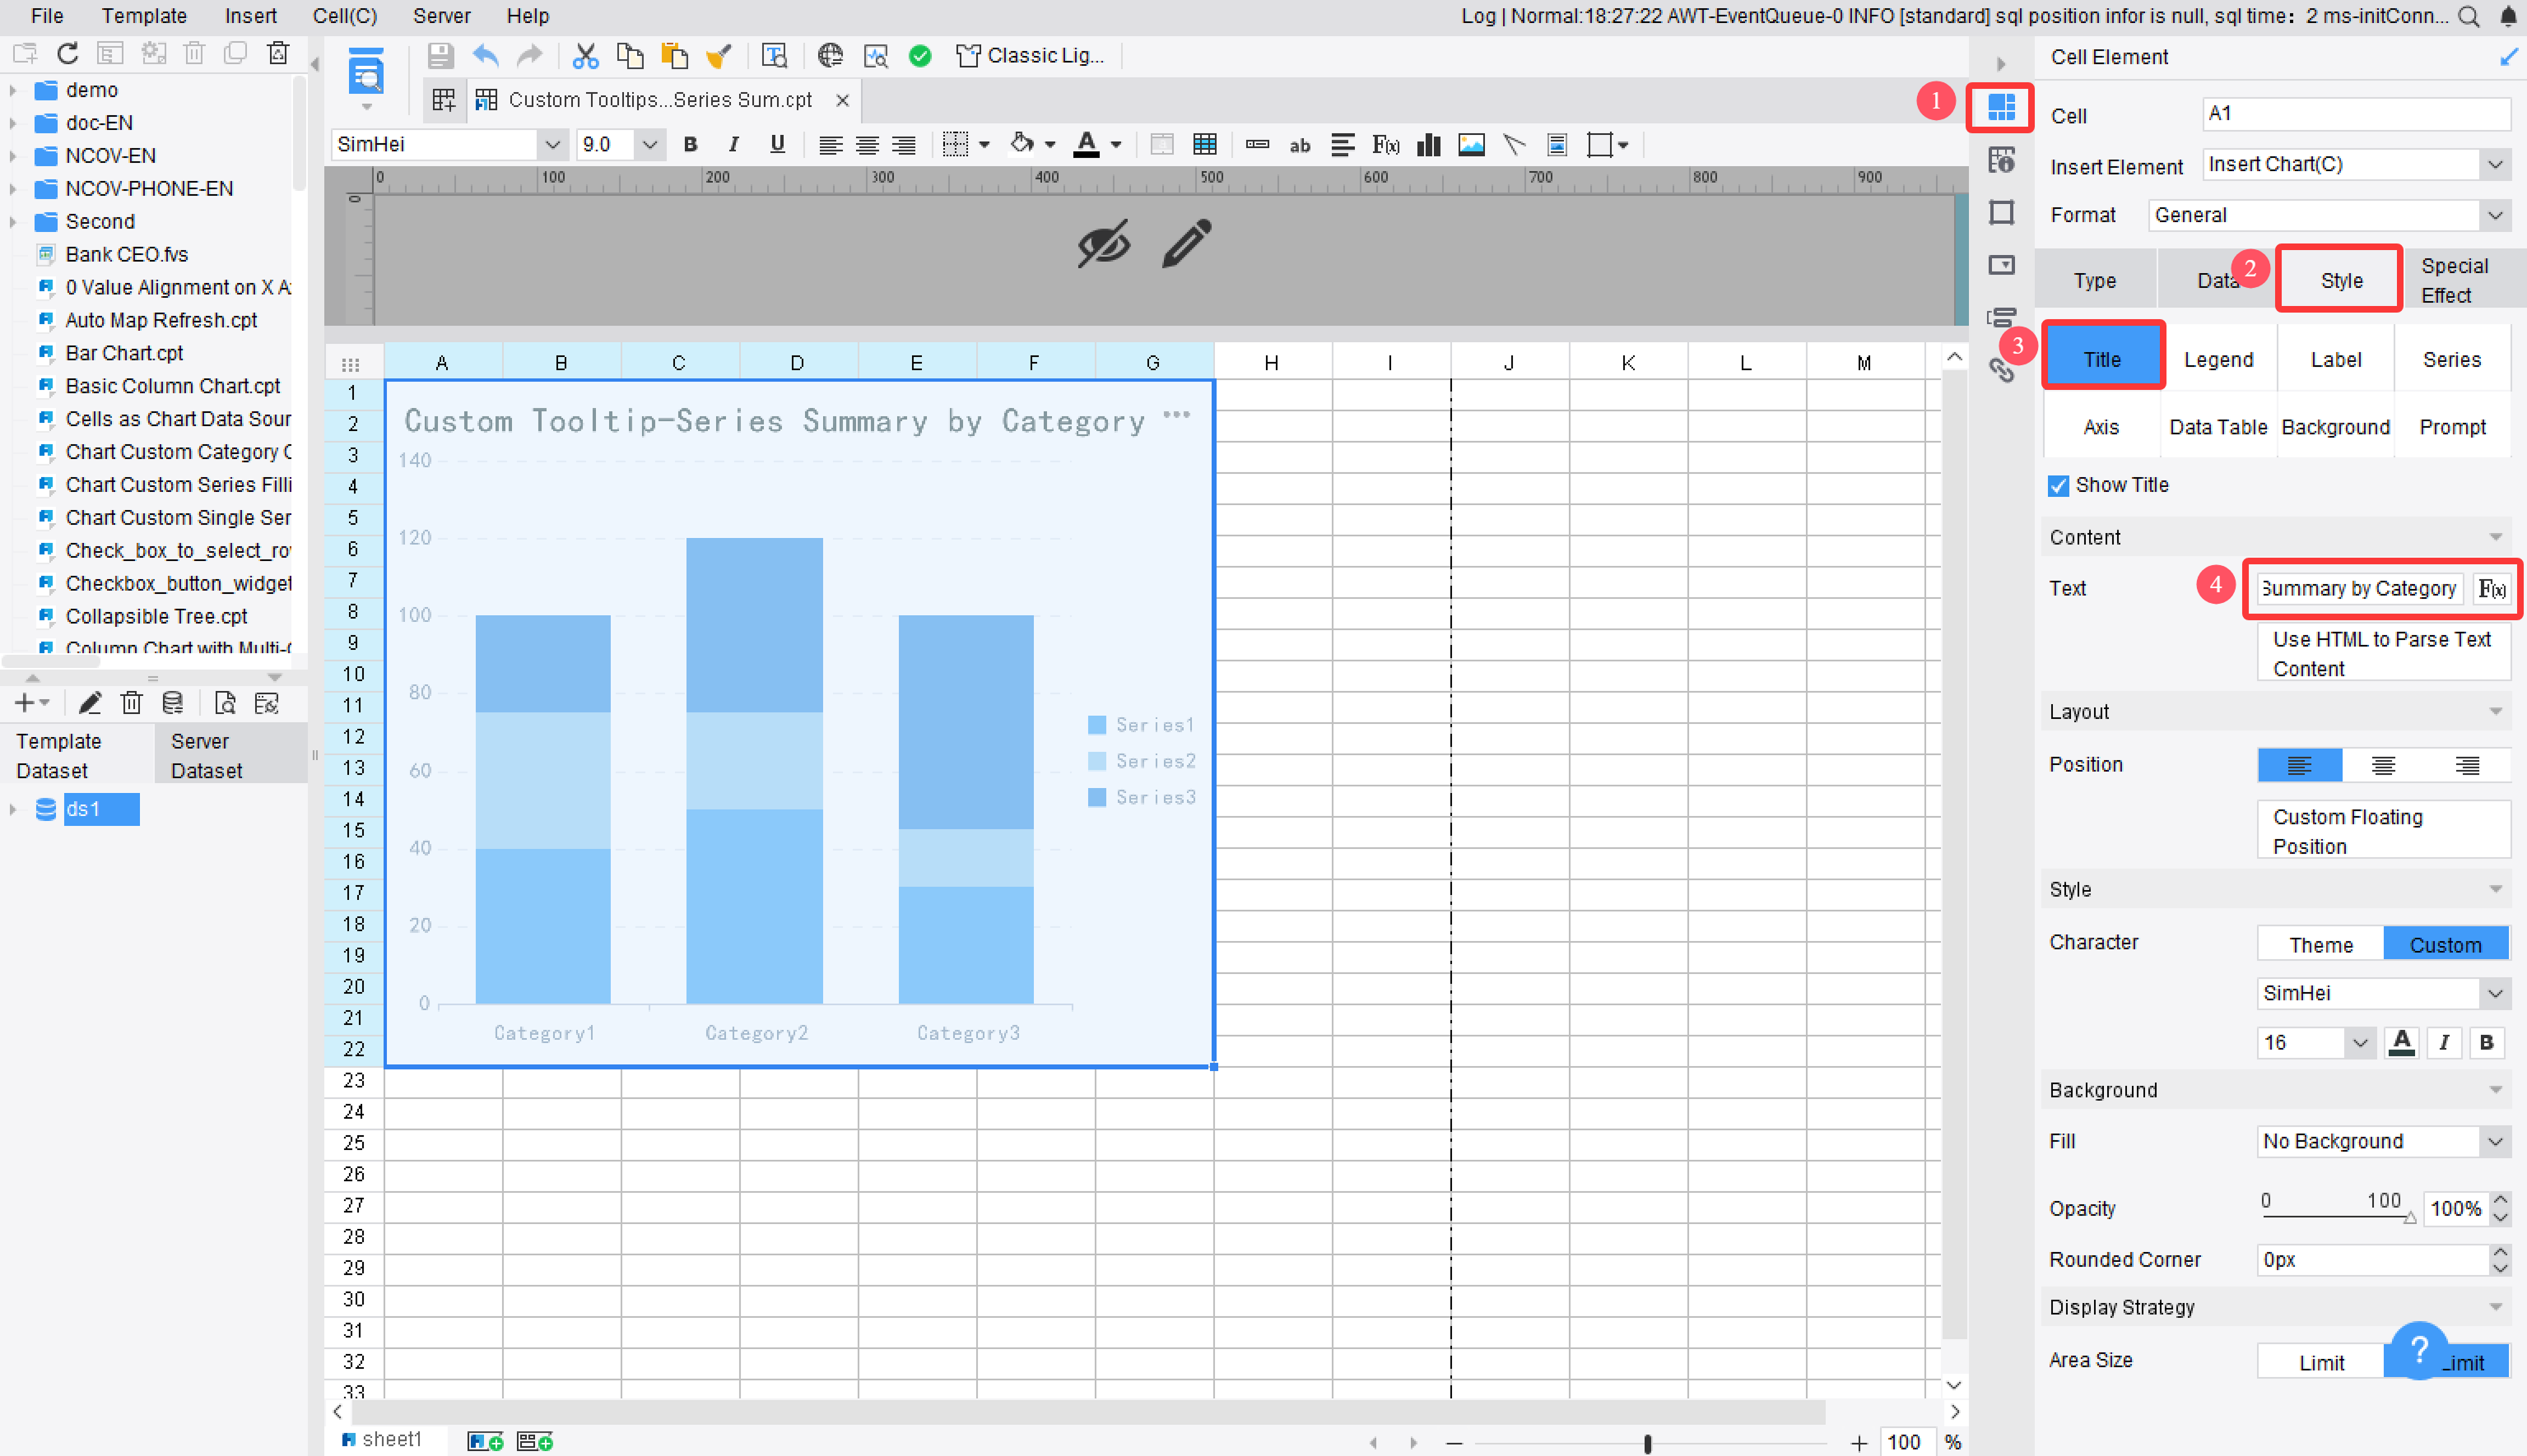
Task: Select the Cell Element panel icon
Action: (2001, 107)
